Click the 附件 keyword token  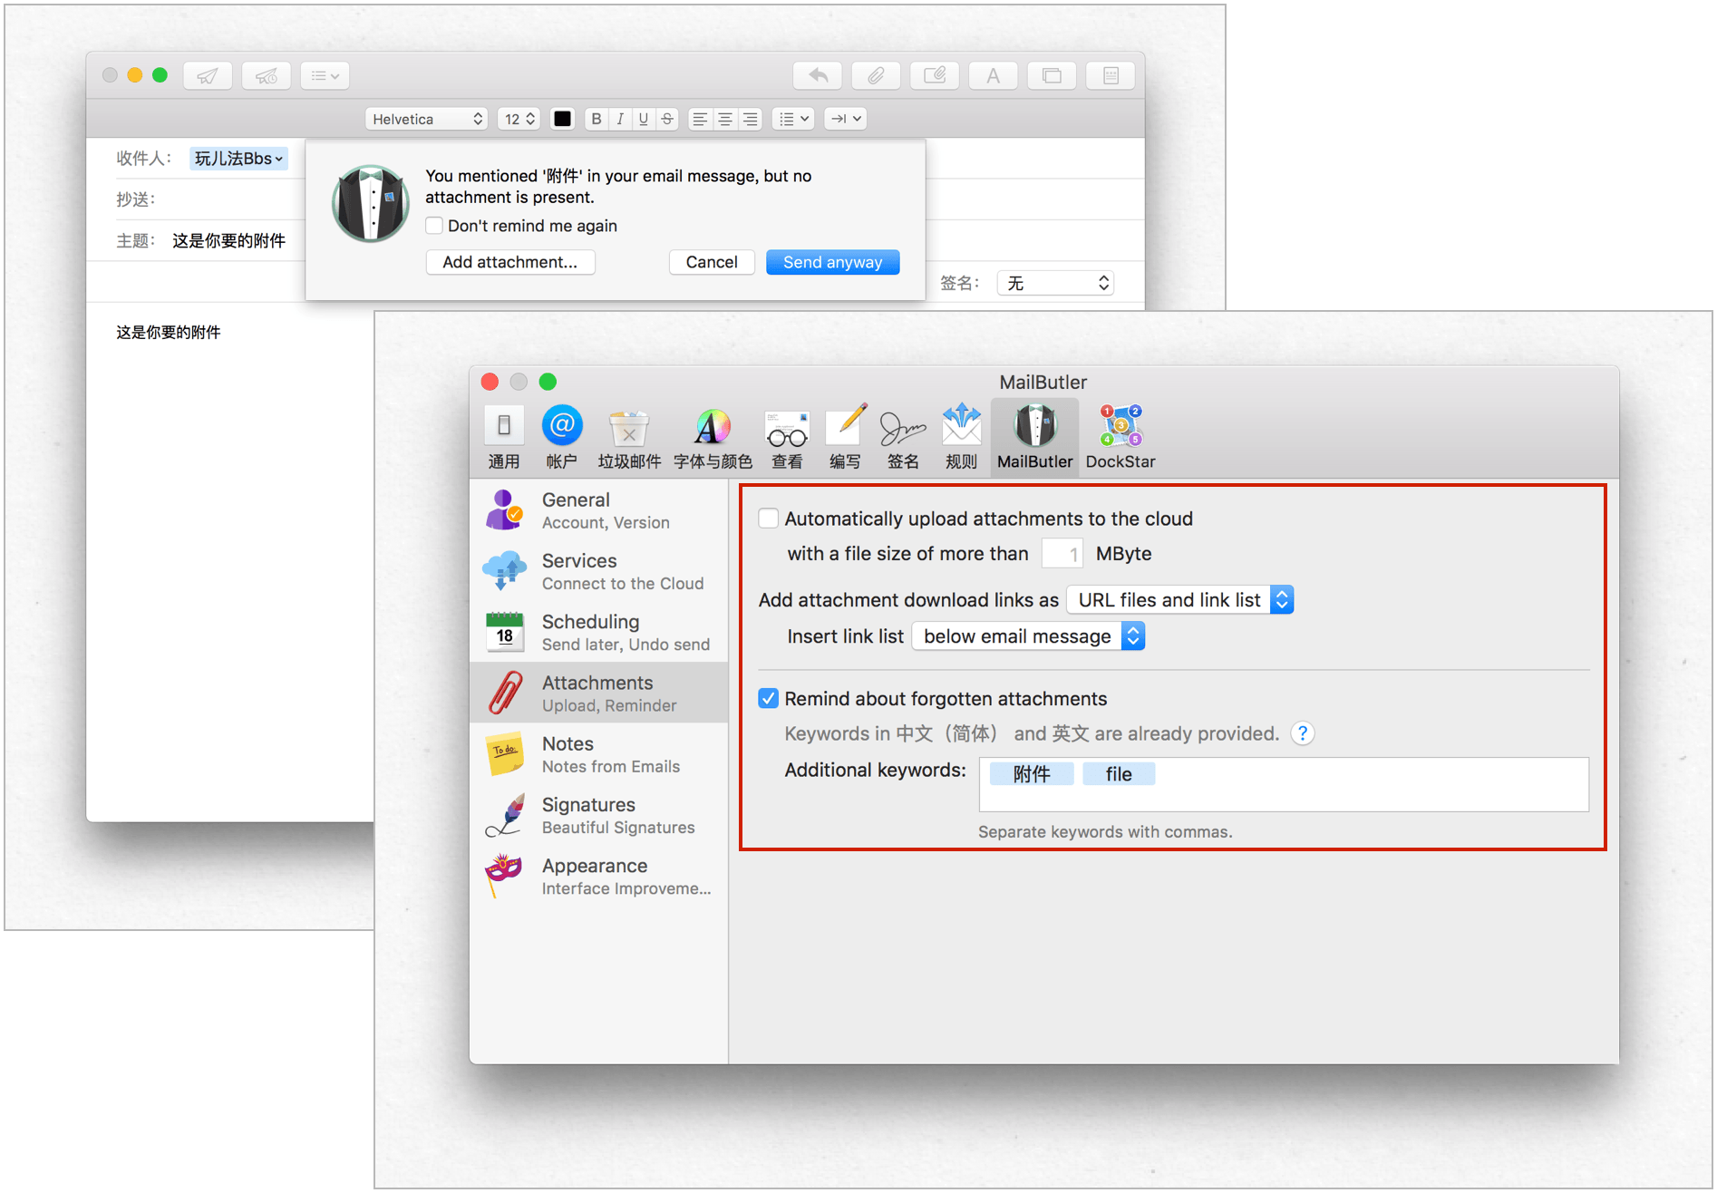point(1032,774)
